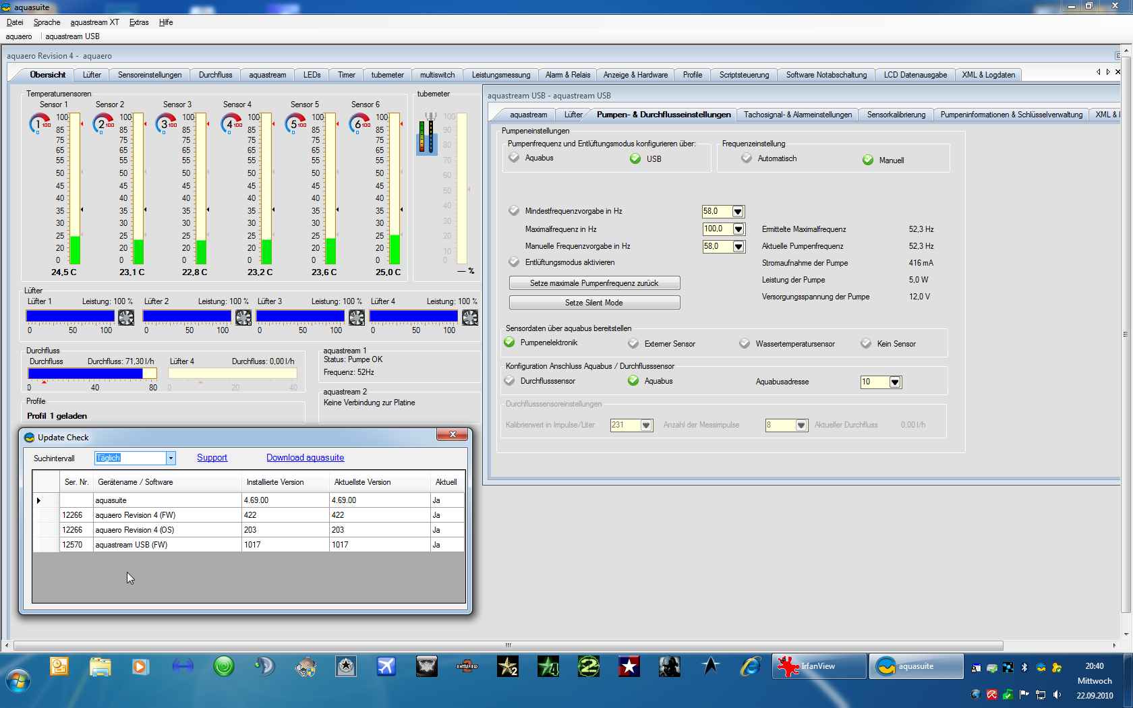Expand the Suchintervall dropdown
Screen dimensions: 1133x708
(x=171, y=459)
